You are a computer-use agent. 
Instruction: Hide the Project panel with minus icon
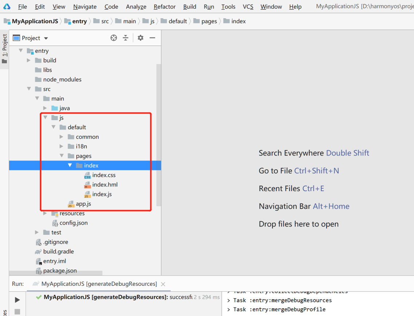click(152, 38)
